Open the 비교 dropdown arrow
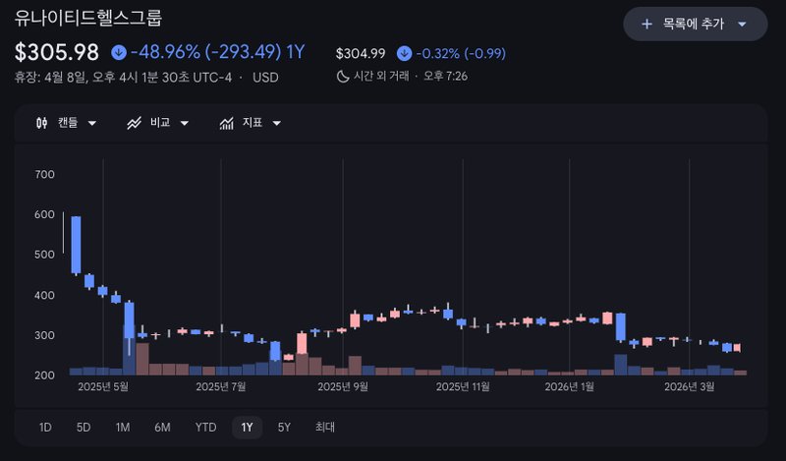The width and height of the screenshot is (786, 461). tap(185, 123)
